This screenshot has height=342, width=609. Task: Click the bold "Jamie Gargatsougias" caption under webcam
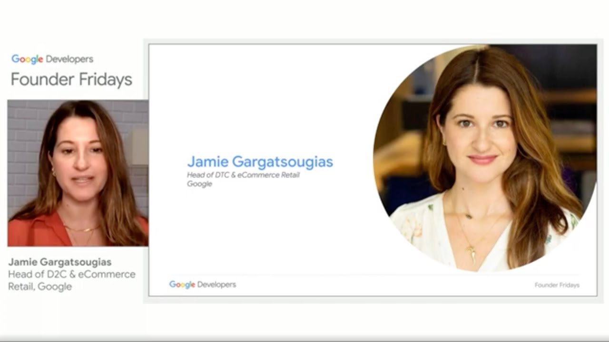click(60, 262)
